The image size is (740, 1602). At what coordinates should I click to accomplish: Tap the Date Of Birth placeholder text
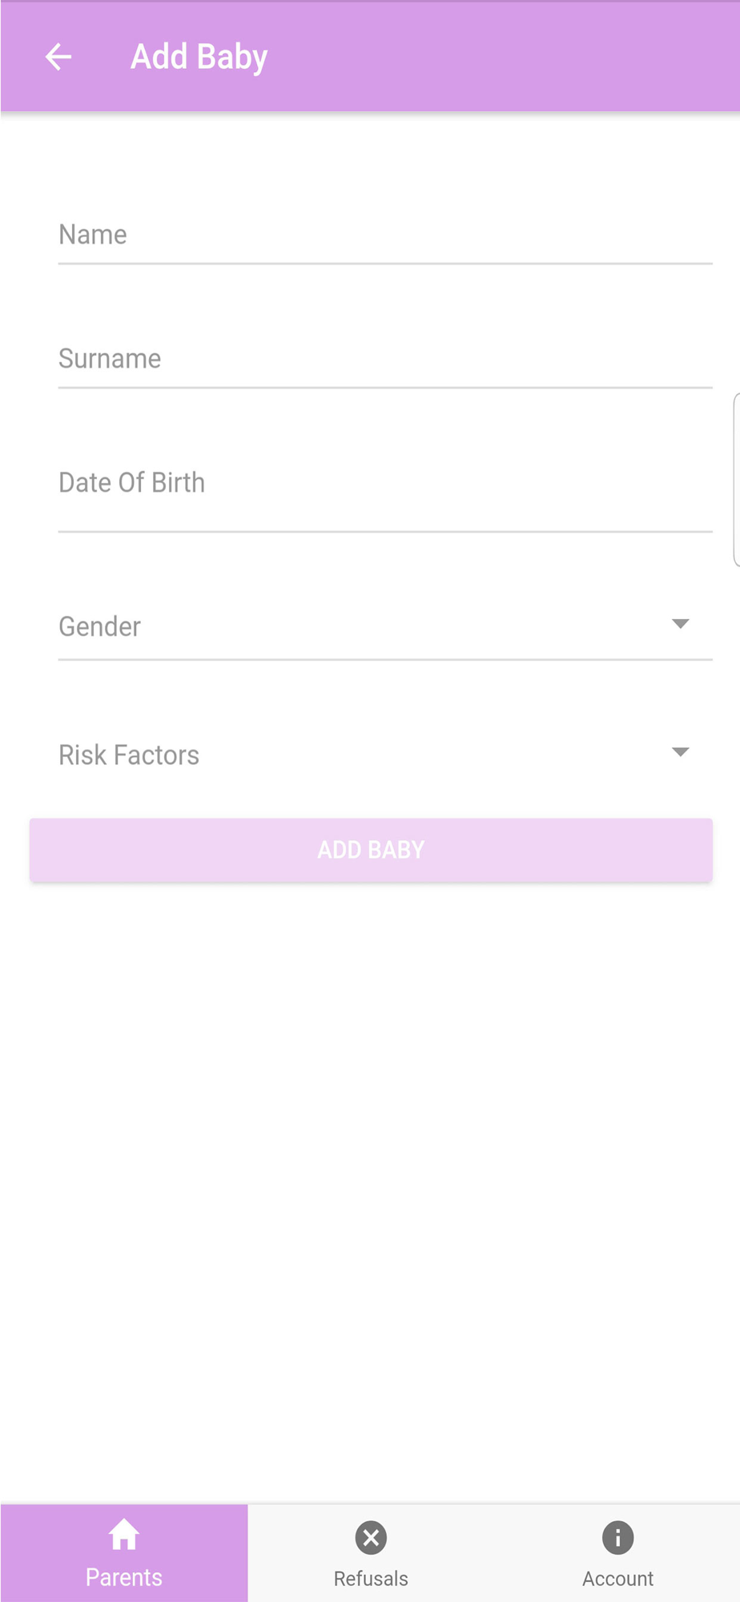(132, 483)
